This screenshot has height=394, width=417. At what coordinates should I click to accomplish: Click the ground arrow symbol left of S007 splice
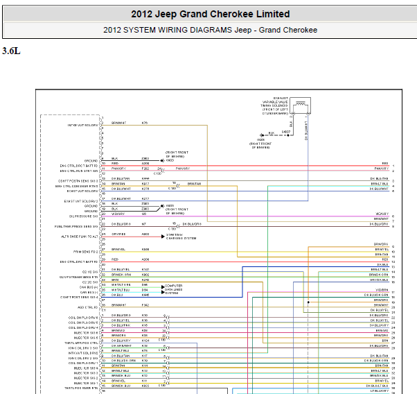tap(262, 135)
